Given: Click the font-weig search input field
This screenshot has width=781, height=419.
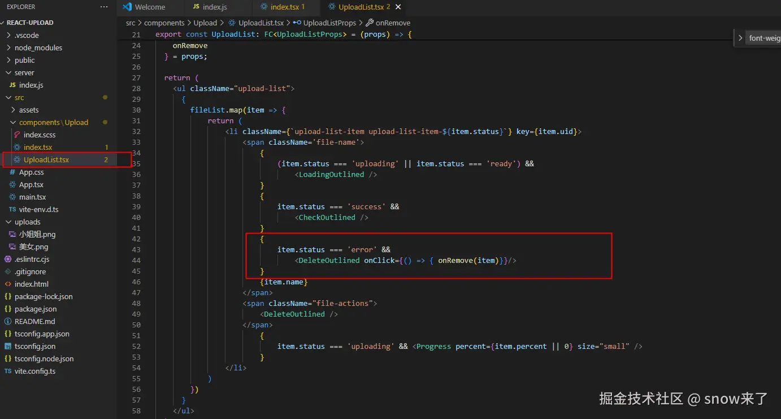Looking at the screenshot, I should tap(764, 38).
